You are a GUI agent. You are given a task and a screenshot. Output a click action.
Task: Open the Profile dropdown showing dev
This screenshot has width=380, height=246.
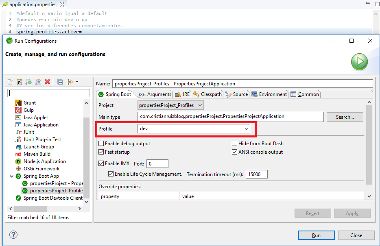(194, 128)
